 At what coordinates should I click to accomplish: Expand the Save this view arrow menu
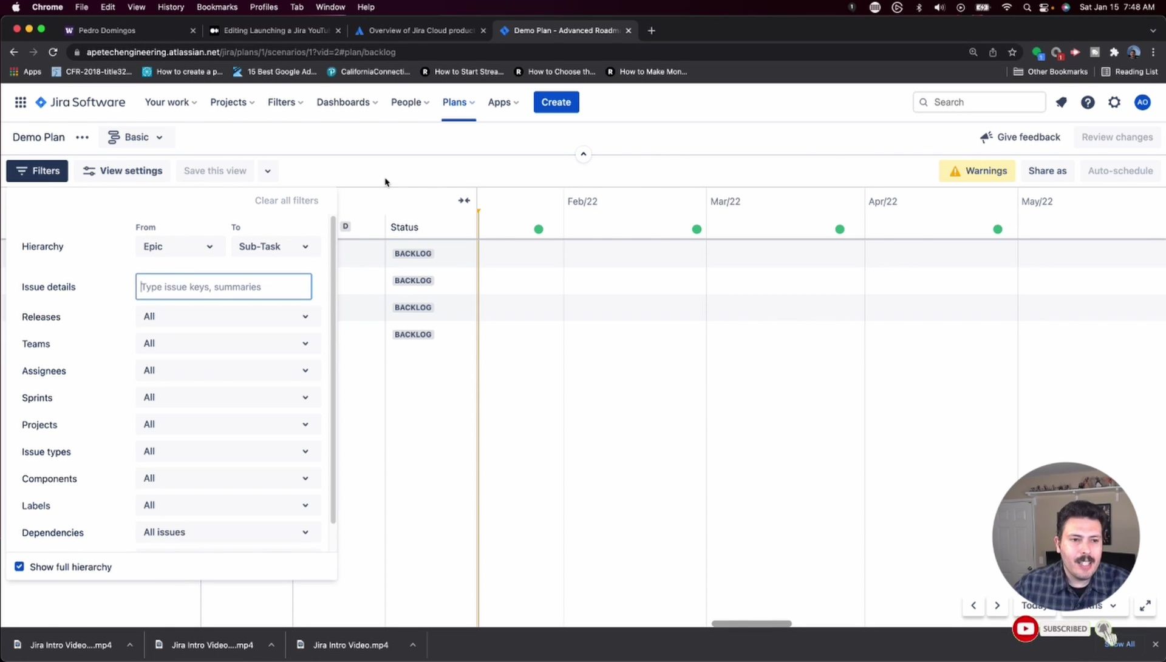pos(268,171)
